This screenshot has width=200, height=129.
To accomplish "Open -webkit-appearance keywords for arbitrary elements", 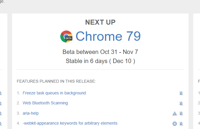I will [x=70, y=123].
